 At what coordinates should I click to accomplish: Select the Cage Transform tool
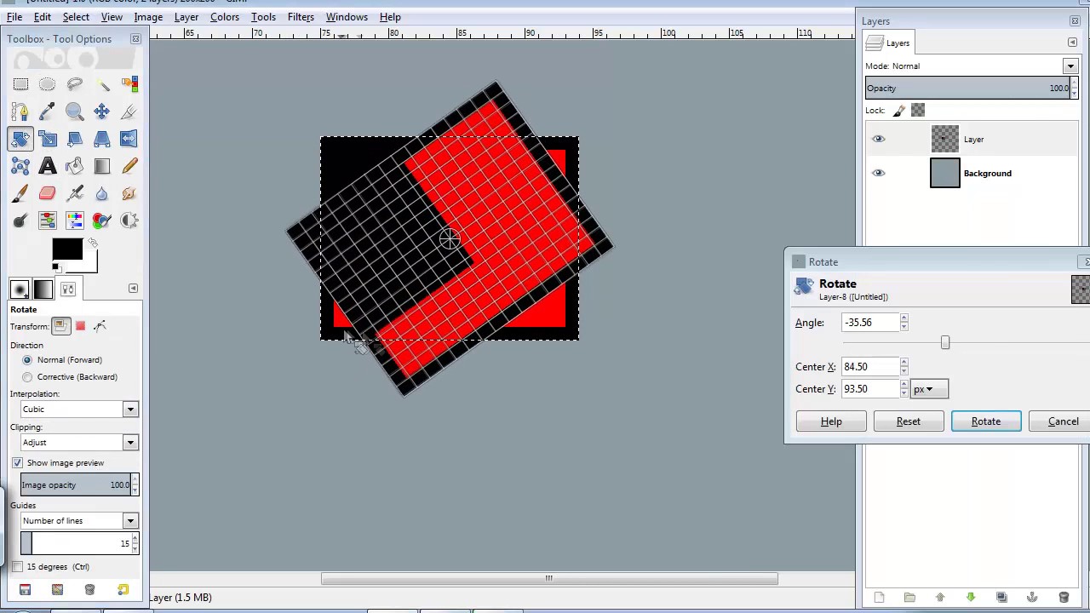pyautogui.click(x=20, y=166)
